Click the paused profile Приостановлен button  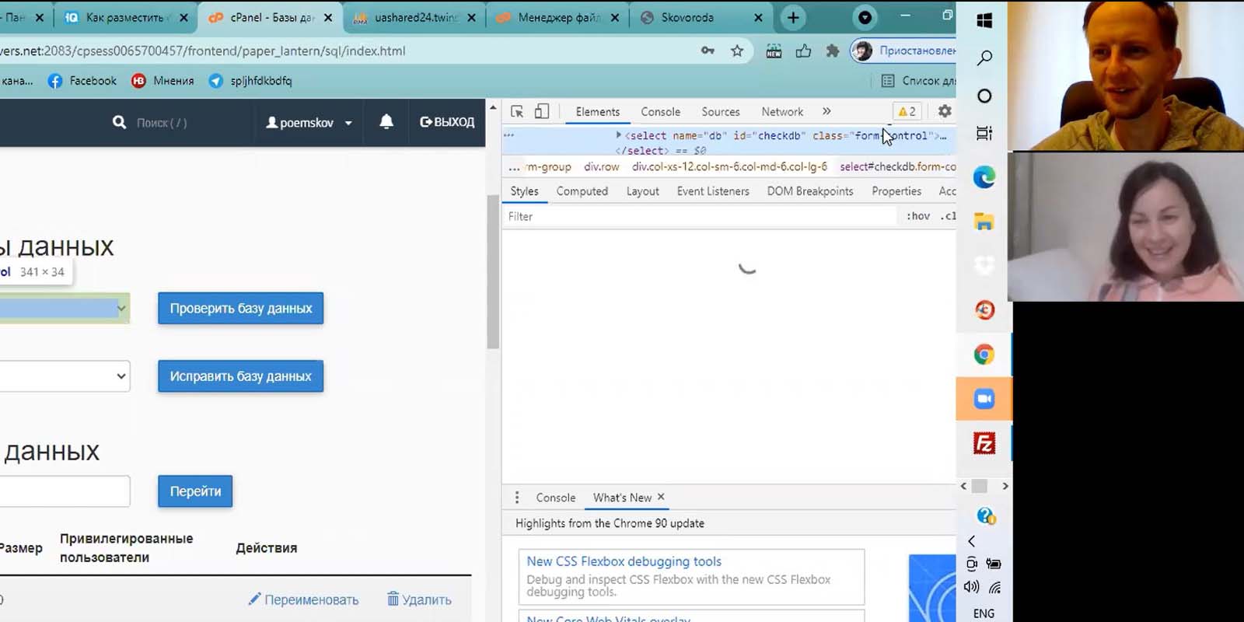tap(903, 51)
